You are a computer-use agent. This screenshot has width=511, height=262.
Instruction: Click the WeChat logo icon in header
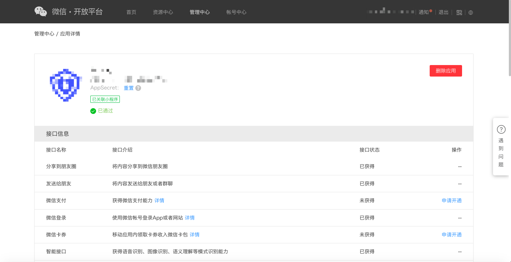(x=41, y=12)
